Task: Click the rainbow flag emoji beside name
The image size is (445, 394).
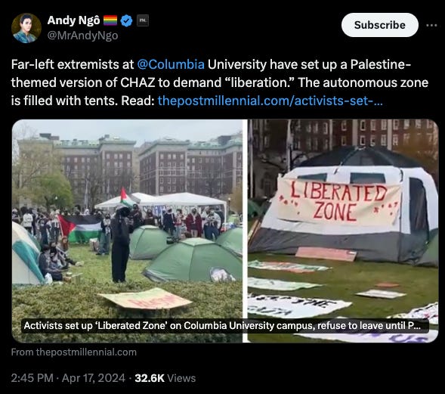Action: pyautogui.click(x=110, y=20)
